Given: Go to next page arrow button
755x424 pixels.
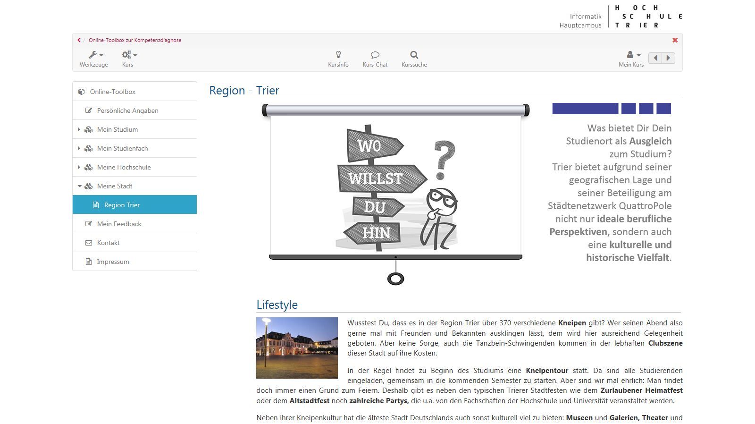Looking at the screenshot, I should pos(668,58).
